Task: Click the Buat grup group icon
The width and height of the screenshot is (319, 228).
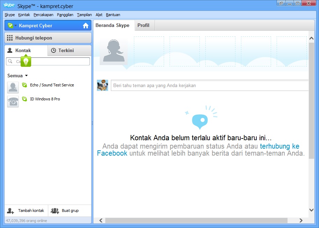Action: [55, 211]
